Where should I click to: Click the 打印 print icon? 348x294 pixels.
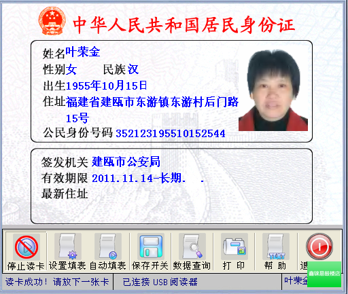[234, 247]
